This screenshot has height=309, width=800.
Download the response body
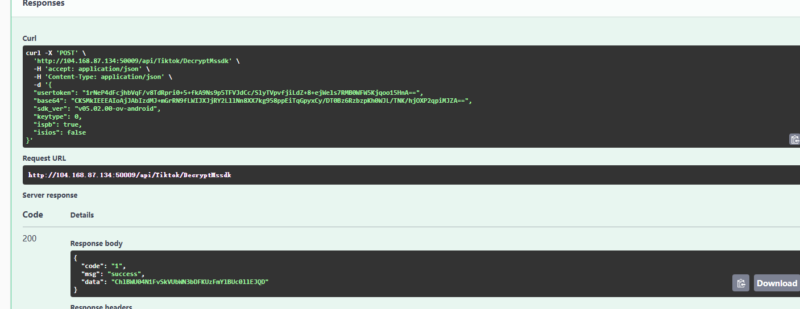pos(777,283)
